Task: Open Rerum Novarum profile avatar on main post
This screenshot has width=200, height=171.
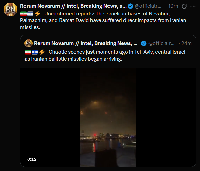Action: [11, 10]
